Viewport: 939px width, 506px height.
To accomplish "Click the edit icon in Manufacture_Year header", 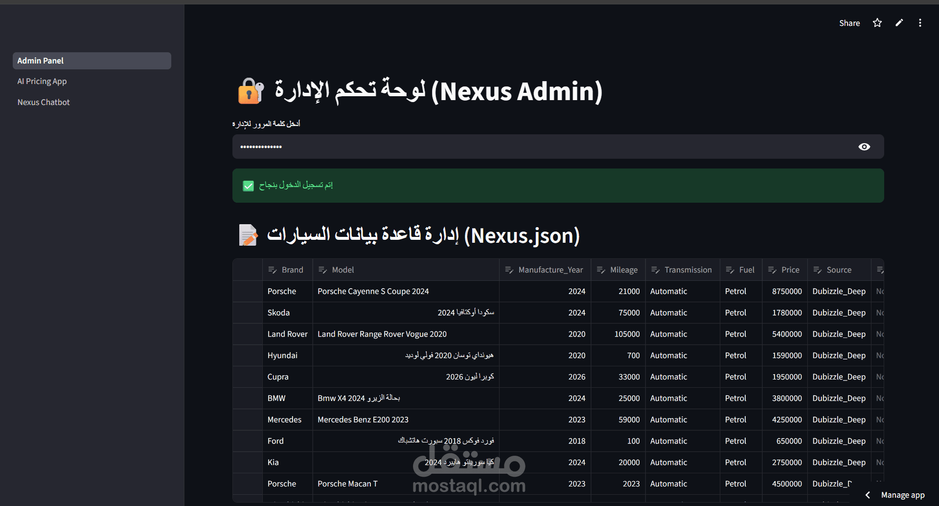I will point(509,270).
